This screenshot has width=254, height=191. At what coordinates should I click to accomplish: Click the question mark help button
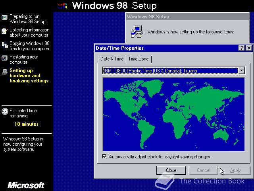(x=241, y=48)
